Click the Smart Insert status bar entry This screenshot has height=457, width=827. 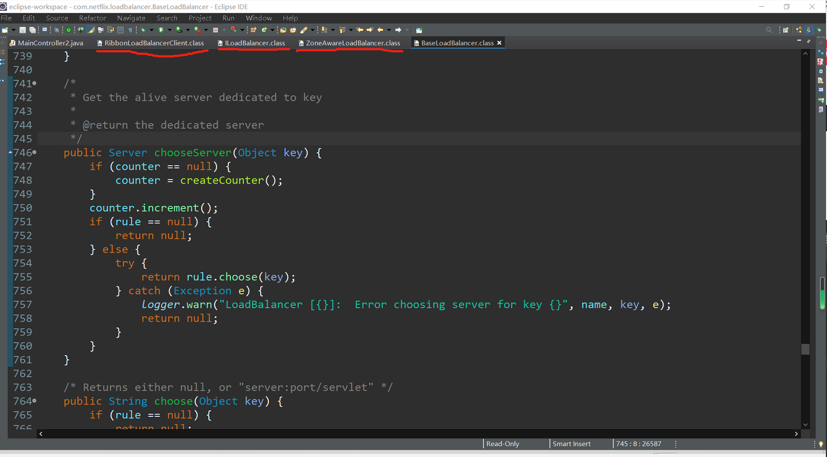coord(571,444)
